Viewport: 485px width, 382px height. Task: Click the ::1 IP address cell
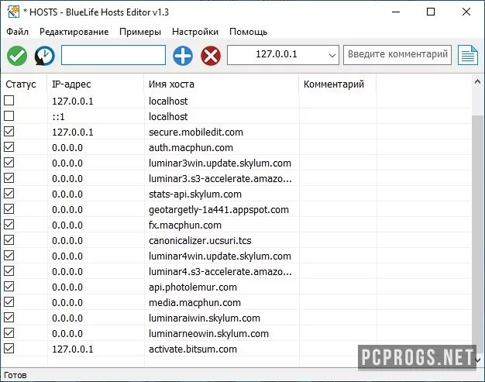58,116
